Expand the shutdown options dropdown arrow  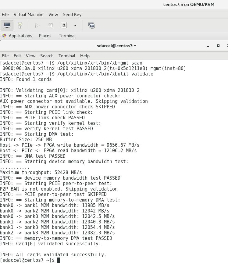pos(75,25)
